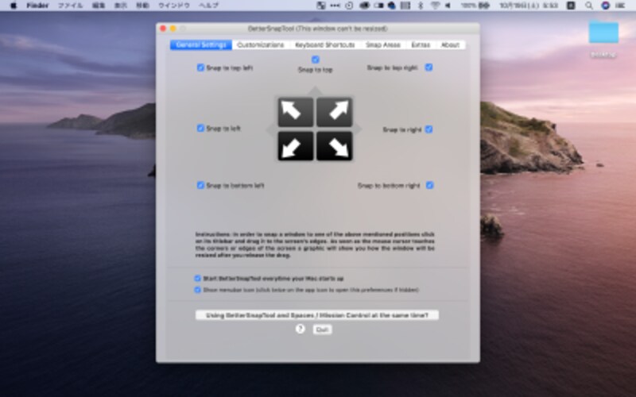The width and height of the screenshot is (636, 397).
Task: Open the volume menu bar icon
Action: [448, 6]
